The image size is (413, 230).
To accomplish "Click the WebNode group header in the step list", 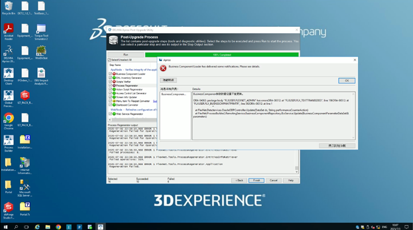I will pos(133,110).
